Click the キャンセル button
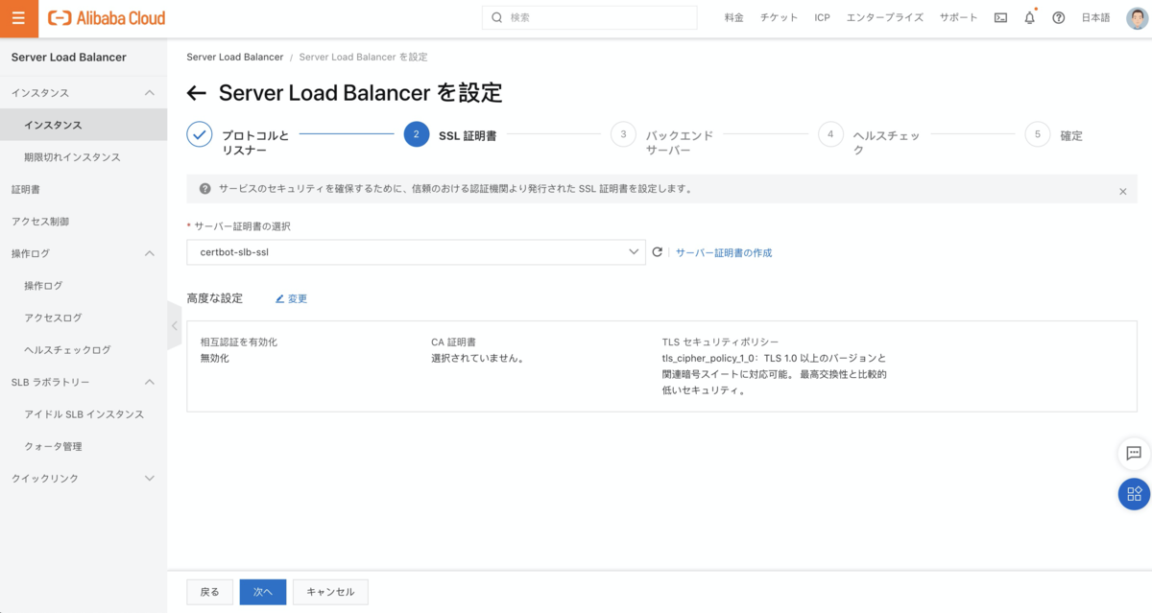This screenshot has height=613, width=1152. [x=330, y=592]
